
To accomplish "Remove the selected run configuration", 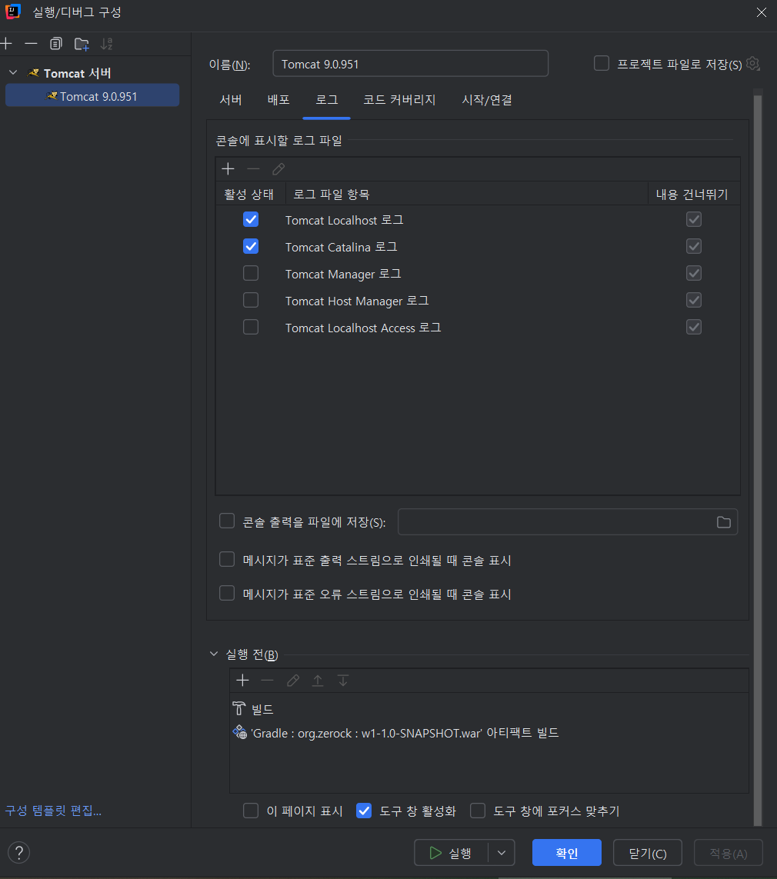I will pos(32,44).
